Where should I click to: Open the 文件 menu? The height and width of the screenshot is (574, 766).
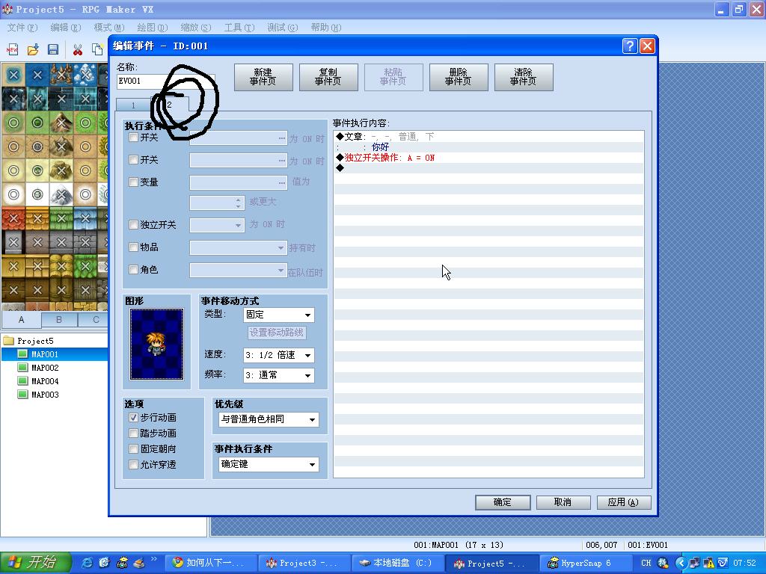tap(22, 28)
